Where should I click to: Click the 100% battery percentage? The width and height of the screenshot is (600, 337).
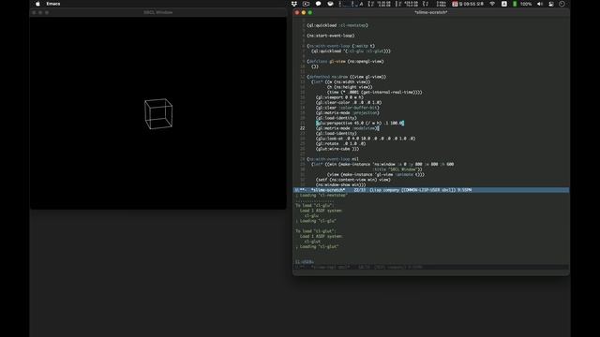[x=526, y=4]
